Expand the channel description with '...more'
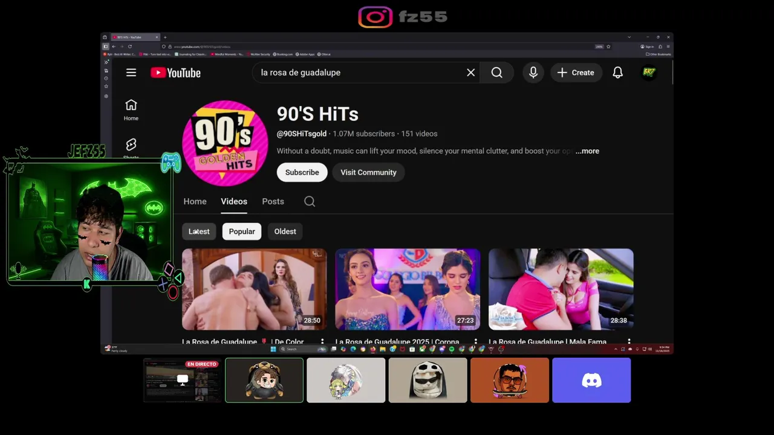774x435 pixels. click(587, 151)
